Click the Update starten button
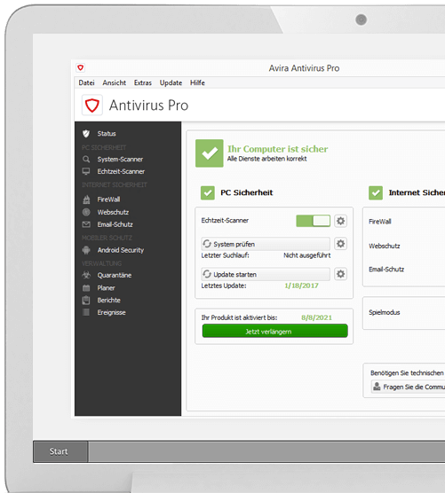The height and width of the screenshot is (493, 445). pos(266,274)
